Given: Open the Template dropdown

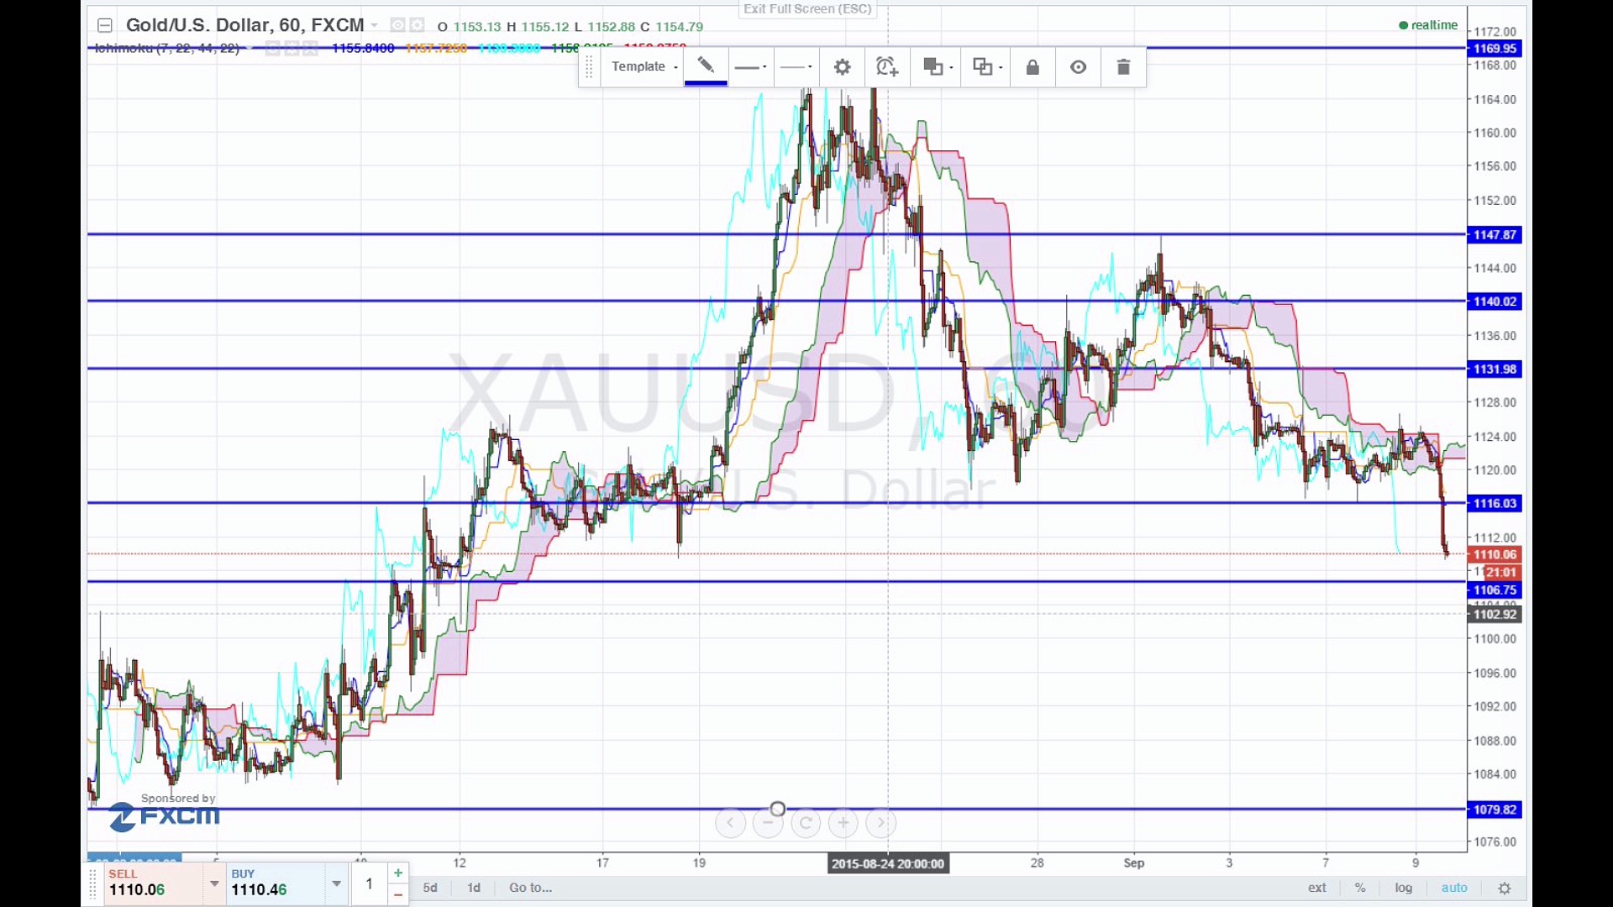Looking at the screenshot, I should pyautogui.click(x=644, y=67).
